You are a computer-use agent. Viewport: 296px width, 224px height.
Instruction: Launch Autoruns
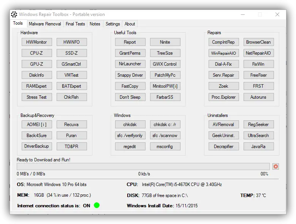coord(259,97)
